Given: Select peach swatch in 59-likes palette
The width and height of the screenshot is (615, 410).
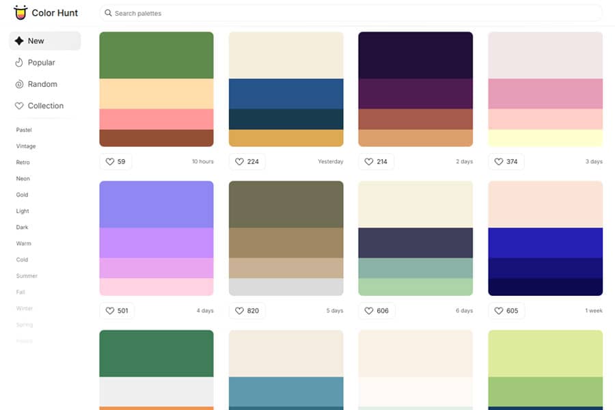Looking at the screenshot, I should coord(156,94).
